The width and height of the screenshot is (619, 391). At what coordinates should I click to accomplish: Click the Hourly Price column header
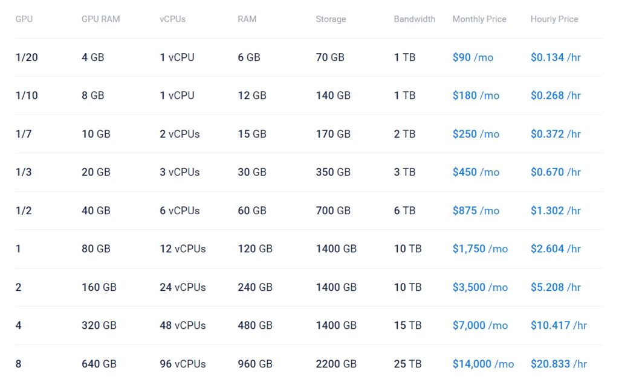point(554,19)
